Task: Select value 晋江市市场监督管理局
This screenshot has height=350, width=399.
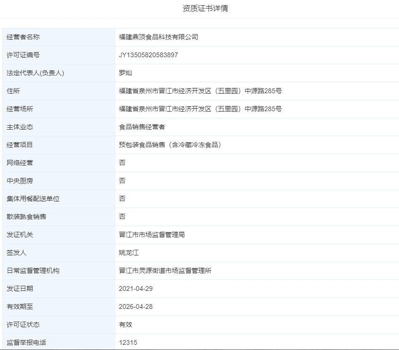Action: coord(152,235)
